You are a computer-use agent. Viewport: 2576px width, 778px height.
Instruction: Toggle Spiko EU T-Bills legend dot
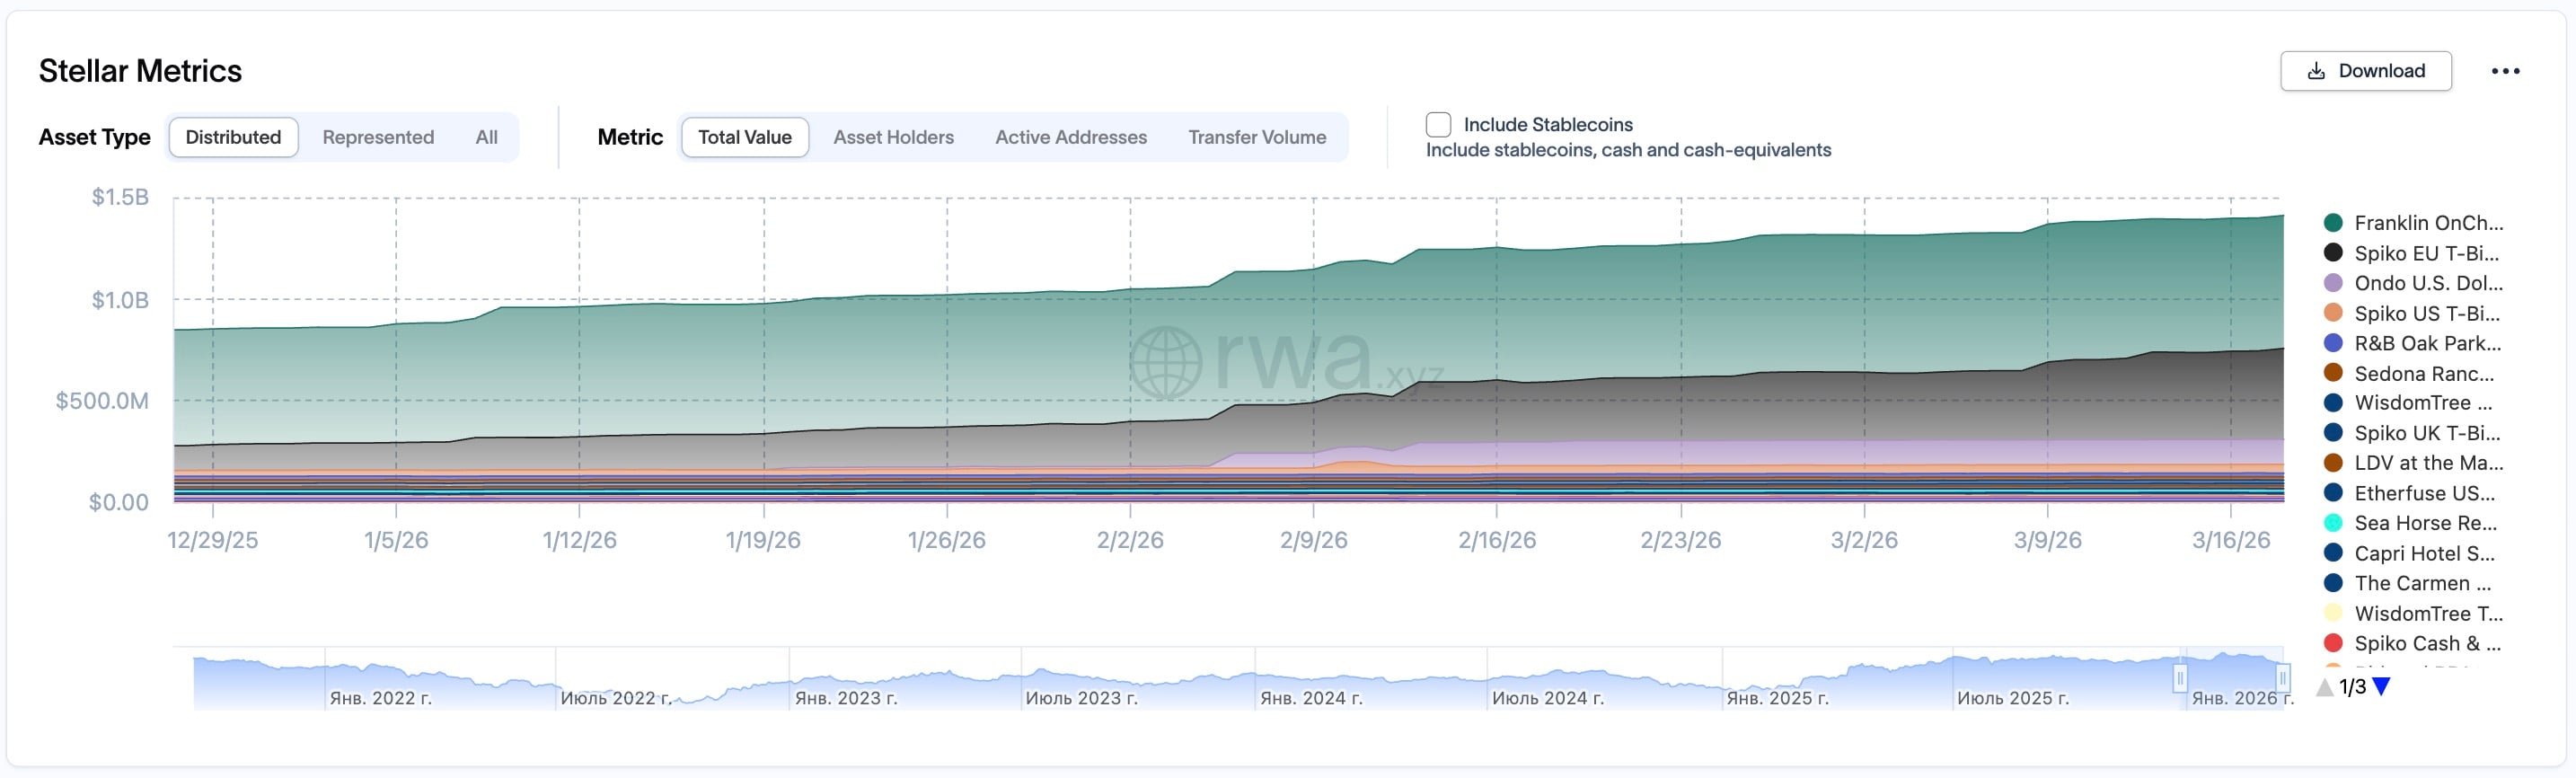click(2333, 253)
